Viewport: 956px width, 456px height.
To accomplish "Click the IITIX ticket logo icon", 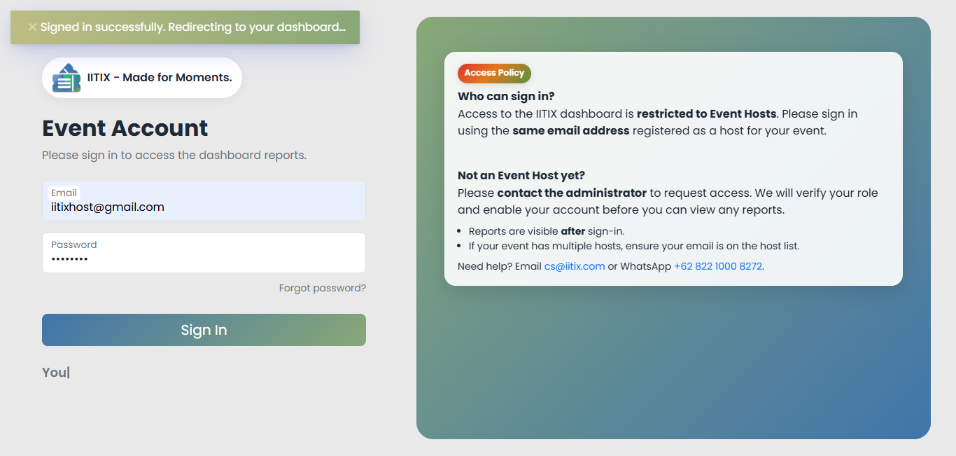I will click(66, 78).
